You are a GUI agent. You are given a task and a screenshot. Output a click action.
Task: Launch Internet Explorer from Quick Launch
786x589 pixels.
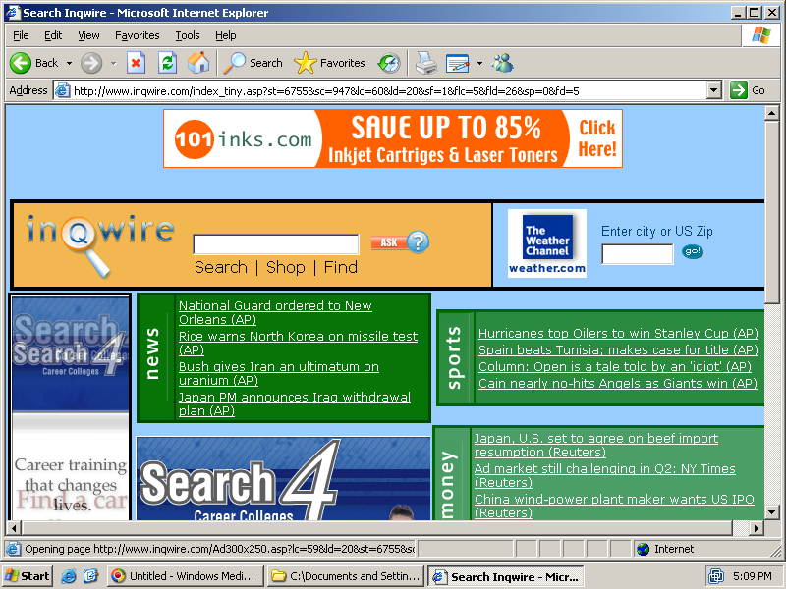click(69, 576)
